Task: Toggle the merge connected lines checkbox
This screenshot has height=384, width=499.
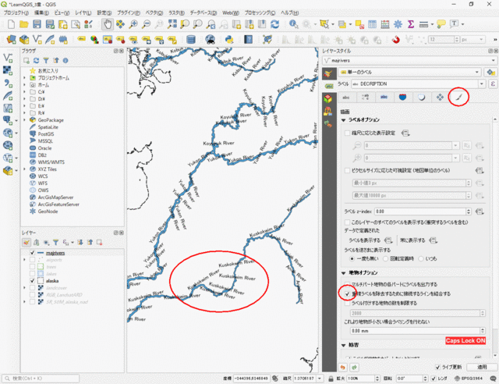Action: pos(347,293)
